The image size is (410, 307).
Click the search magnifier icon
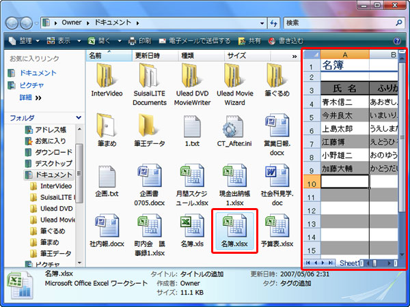click(398, 23)
